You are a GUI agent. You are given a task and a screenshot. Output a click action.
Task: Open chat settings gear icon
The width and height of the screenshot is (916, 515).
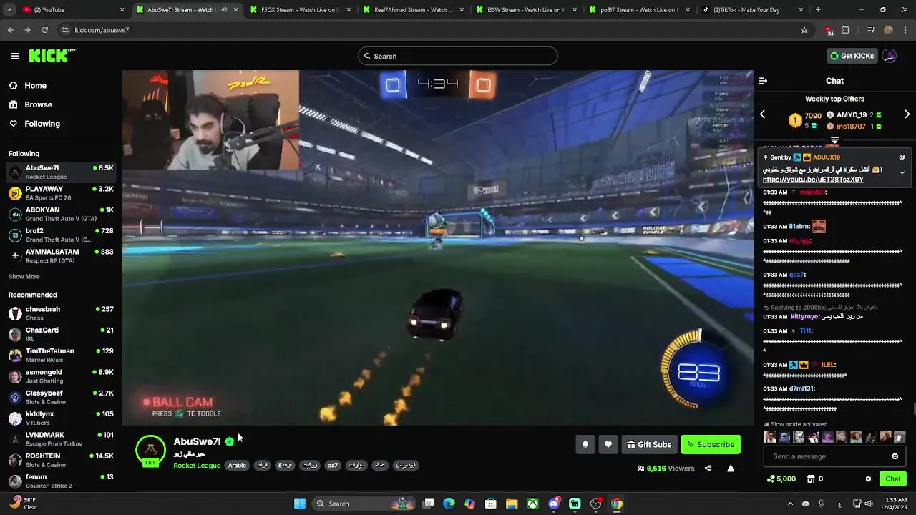click(x=868, y=479)
